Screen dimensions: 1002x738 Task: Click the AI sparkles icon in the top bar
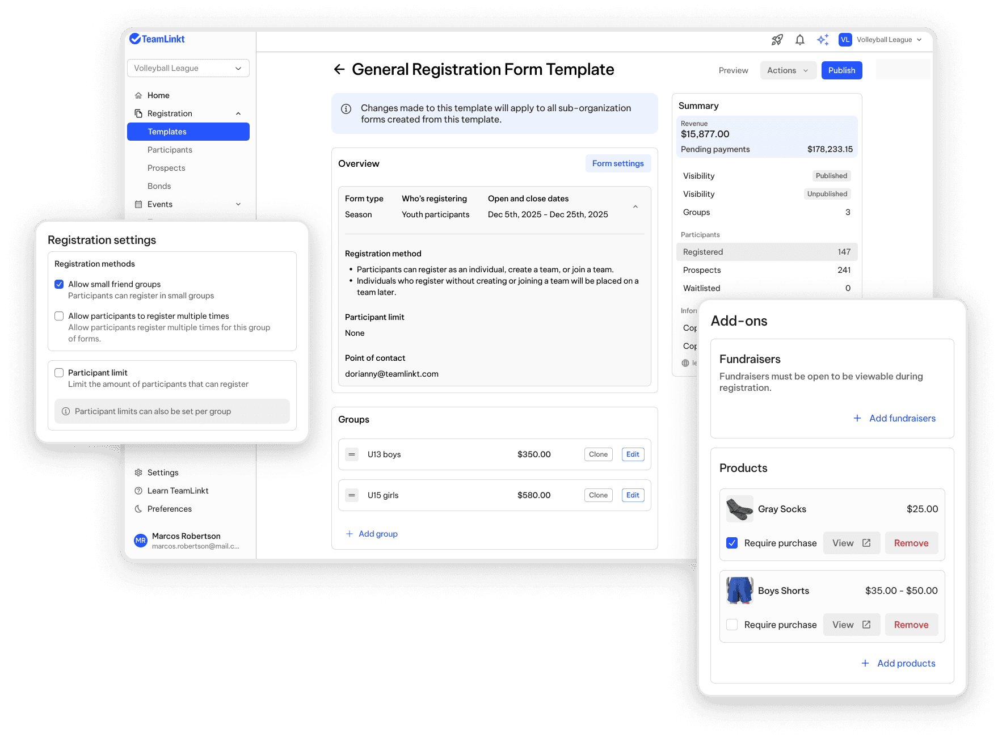[x=823, y=40]
